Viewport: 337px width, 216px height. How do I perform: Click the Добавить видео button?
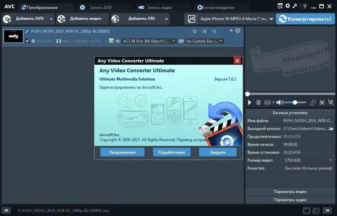(83, 19)
